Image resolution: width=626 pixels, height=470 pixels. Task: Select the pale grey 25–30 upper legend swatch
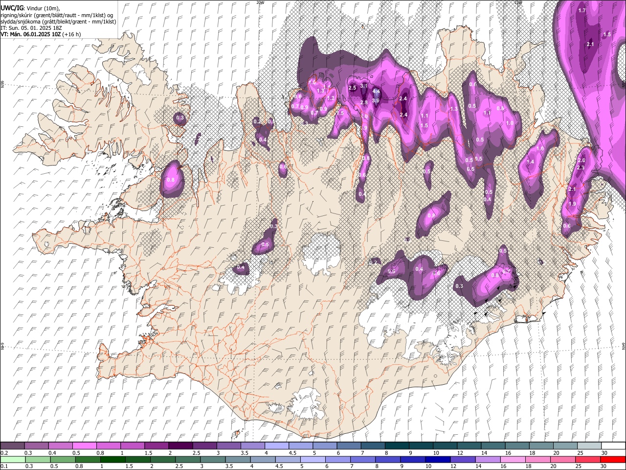click(x=589, y=446)
